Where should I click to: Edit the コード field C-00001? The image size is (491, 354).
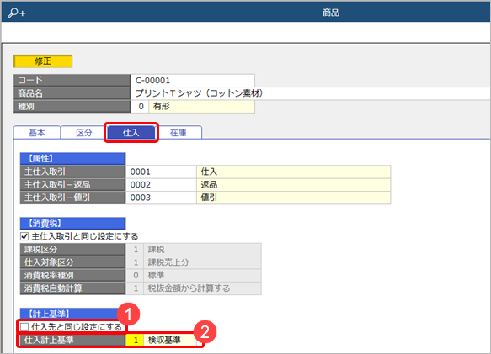click(193, 81)
